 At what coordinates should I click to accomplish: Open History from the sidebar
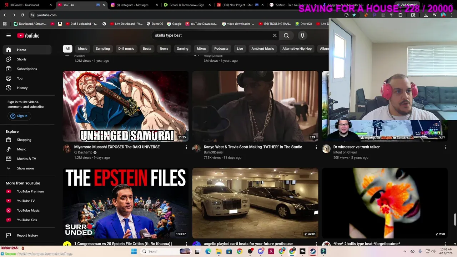click(27, 88)
